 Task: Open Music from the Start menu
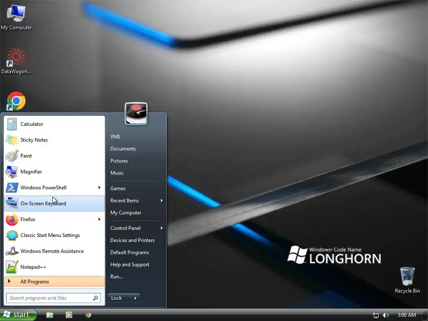pos(117,173)
